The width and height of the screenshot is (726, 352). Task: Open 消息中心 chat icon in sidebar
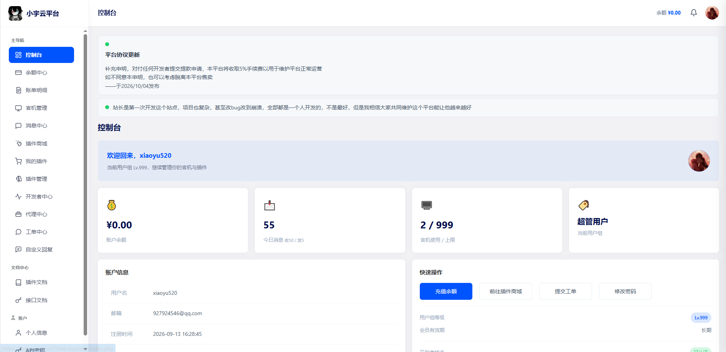click(x=18, y=126)
